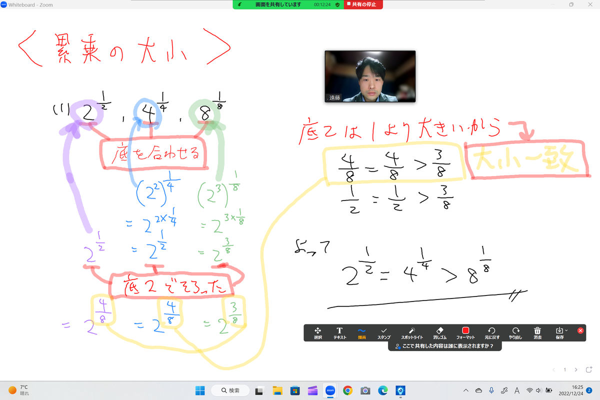Open the Wi-Fi network tray icon
The width and height of the screenshot is (600, 400).
529,390
